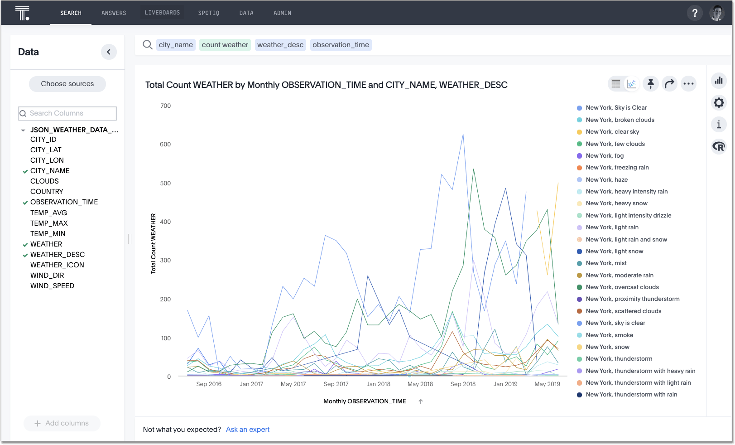
Task: Open the more options ellipsis menu
Action: pyautogui.click(x=689, y=84)
